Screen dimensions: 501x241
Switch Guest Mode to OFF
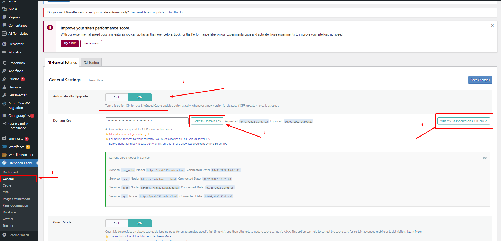(x=117, y=223)
